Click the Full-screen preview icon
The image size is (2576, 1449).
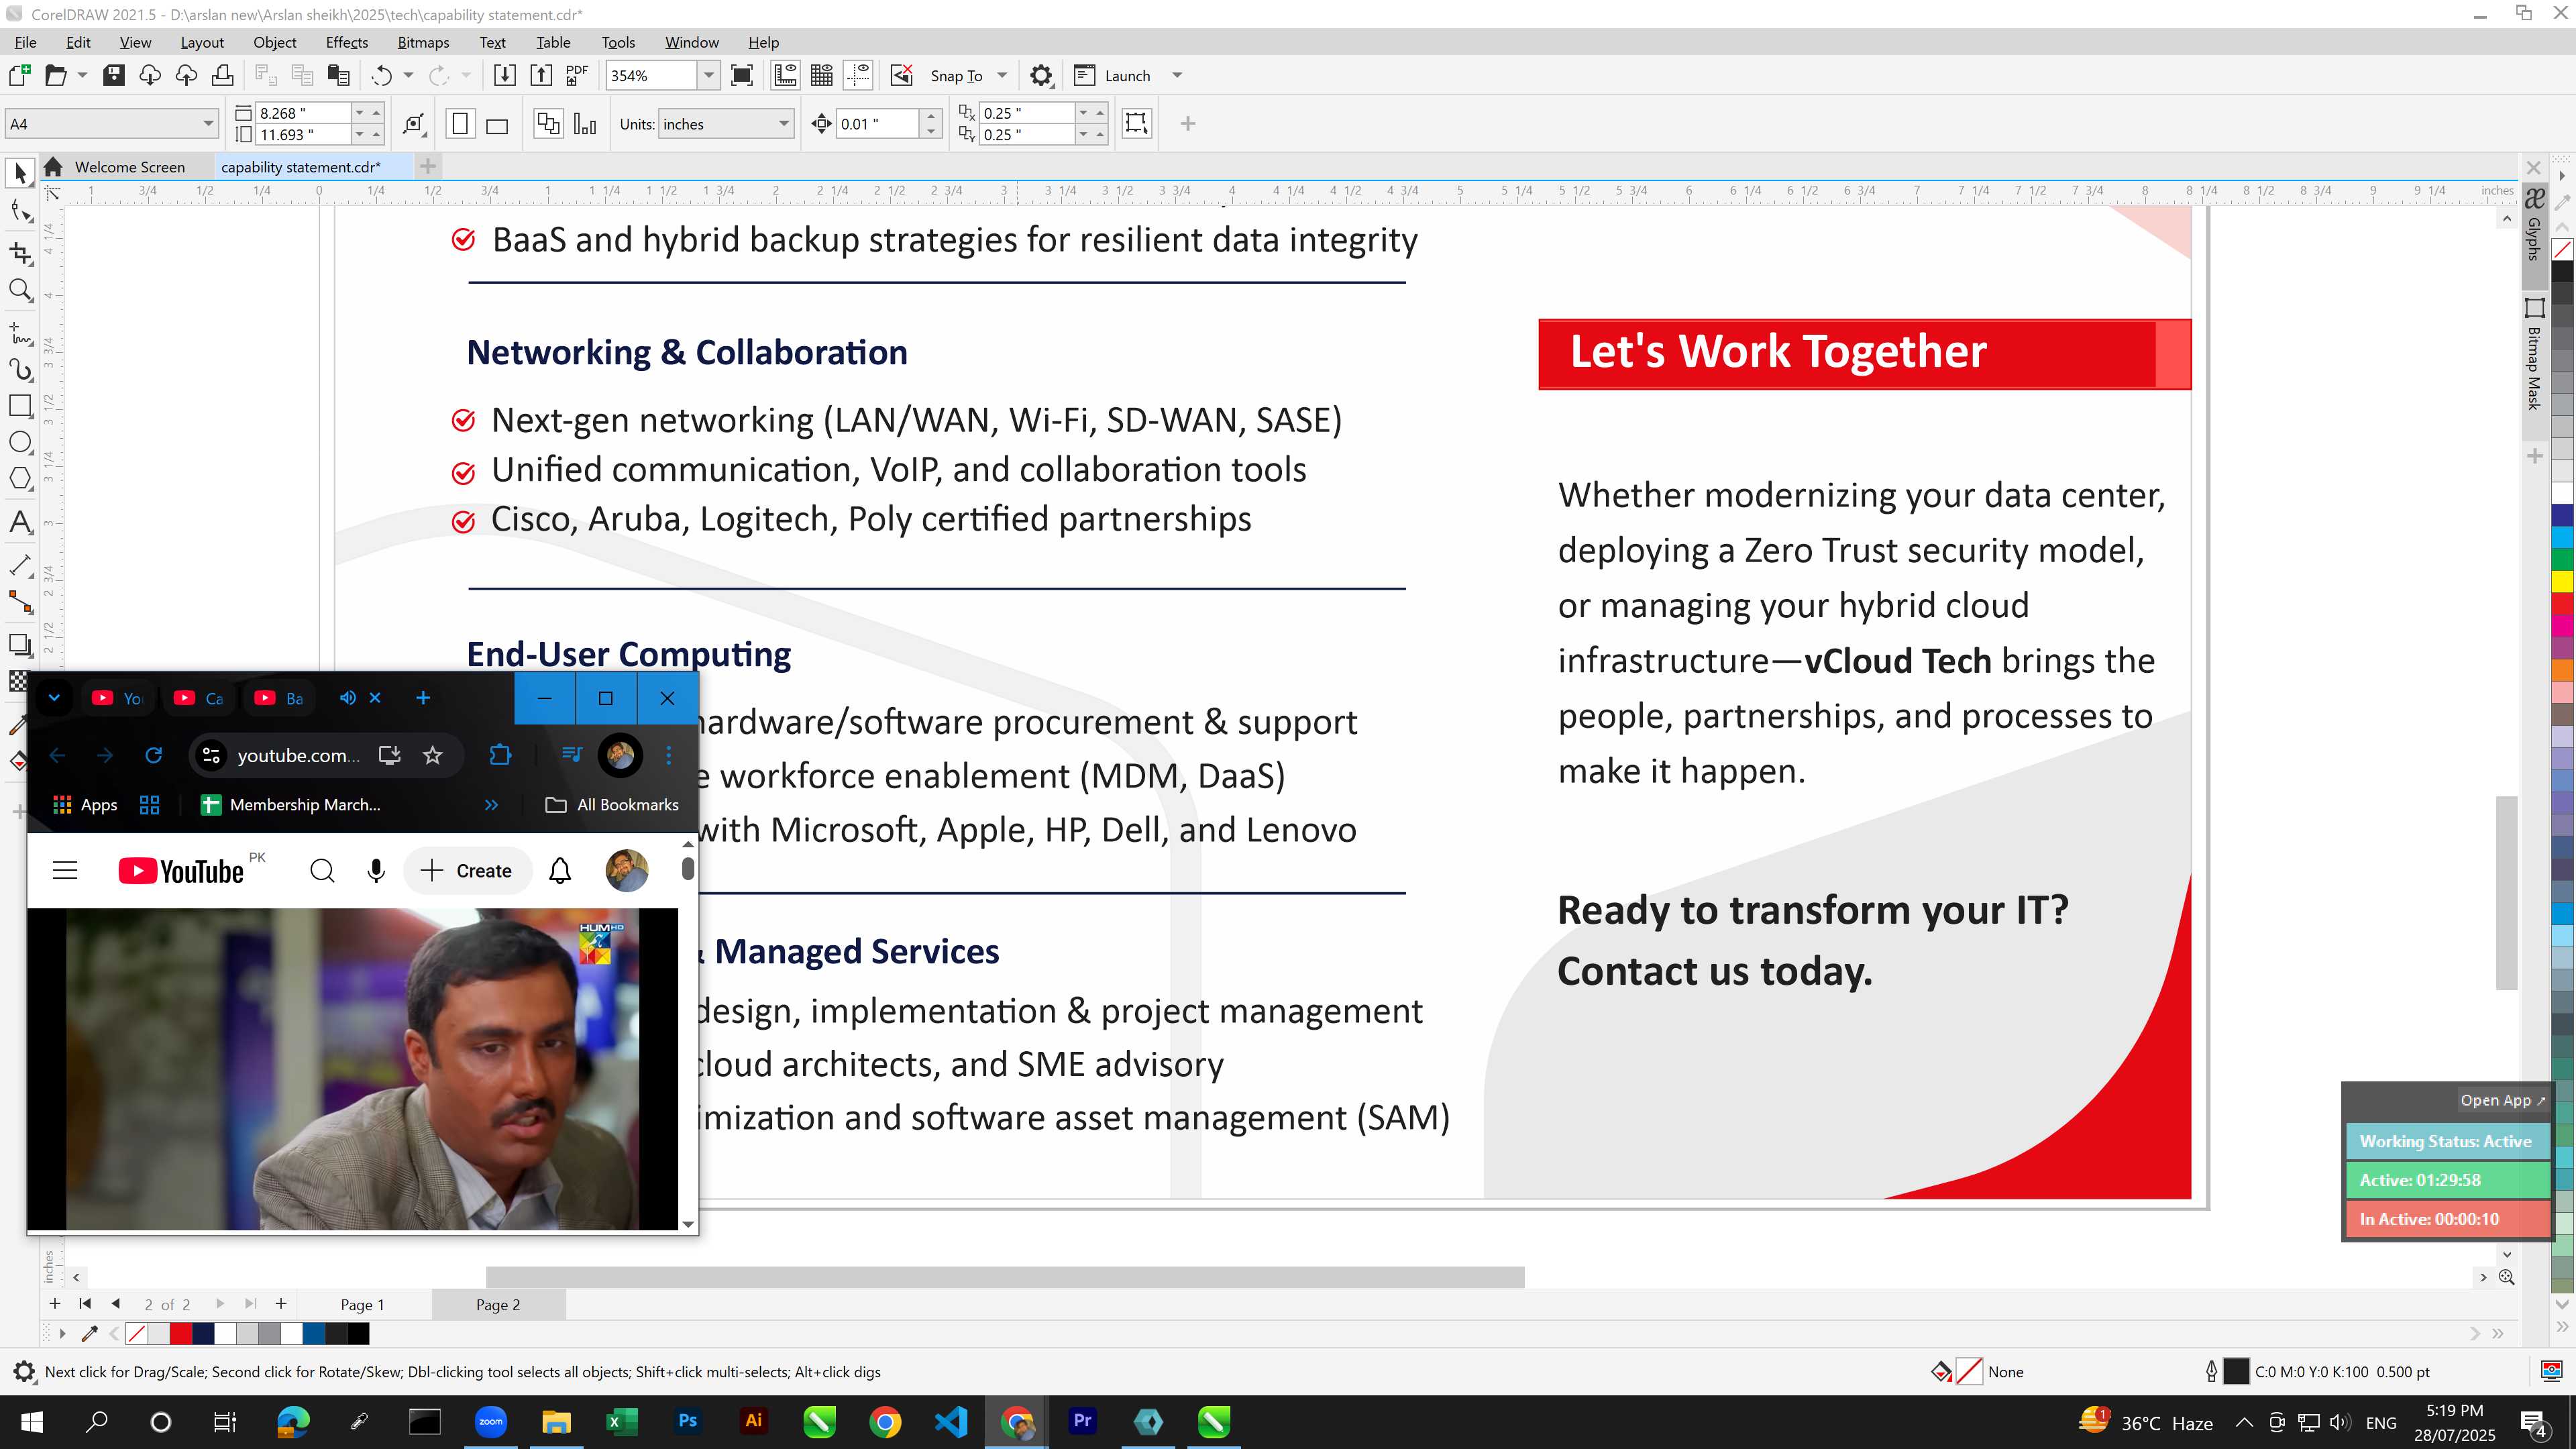(x=742, y=75)
